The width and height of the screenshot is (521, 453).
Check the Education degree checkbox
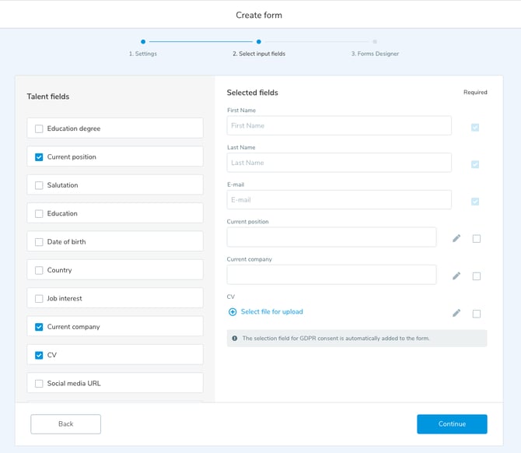(x=39, y=128)
